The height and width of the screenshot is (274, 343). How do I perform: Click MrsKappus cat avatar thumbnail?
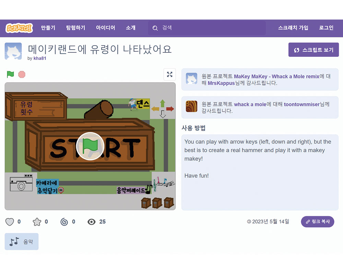191,79
